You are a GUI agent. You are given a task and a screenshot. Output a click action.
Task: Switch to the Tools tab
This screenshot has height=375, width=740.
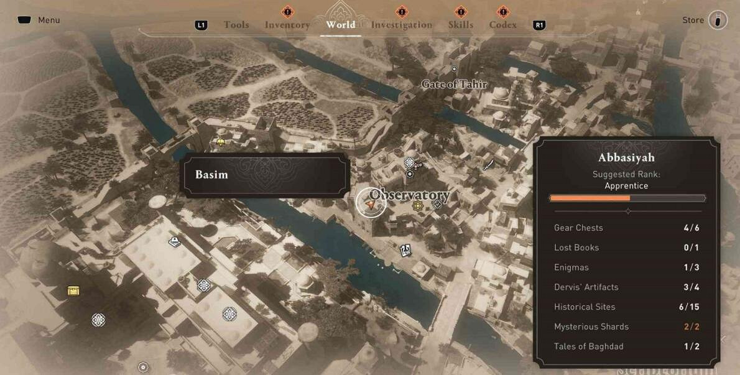[x=236, y=24]
